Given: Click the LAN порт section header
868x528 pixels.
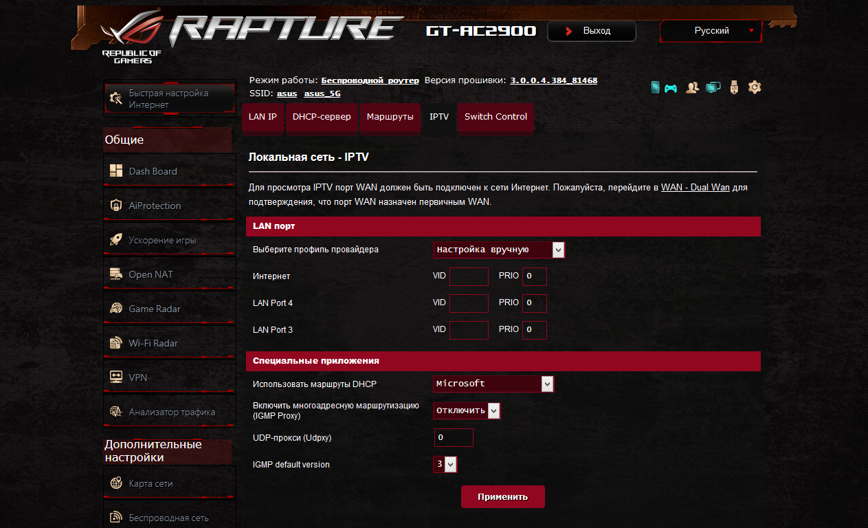Looking at the screenshot, I should 503,226.
